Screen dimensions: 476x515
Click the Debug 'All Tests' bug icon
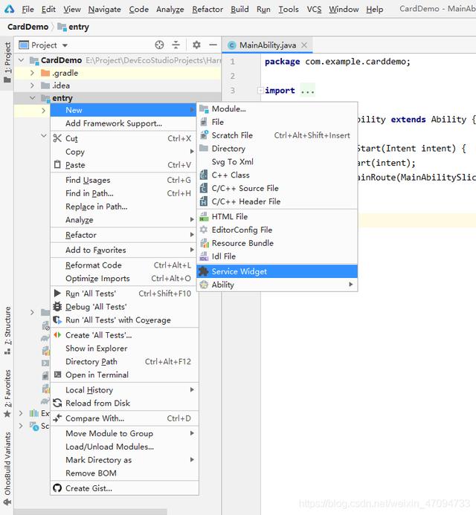57,307
